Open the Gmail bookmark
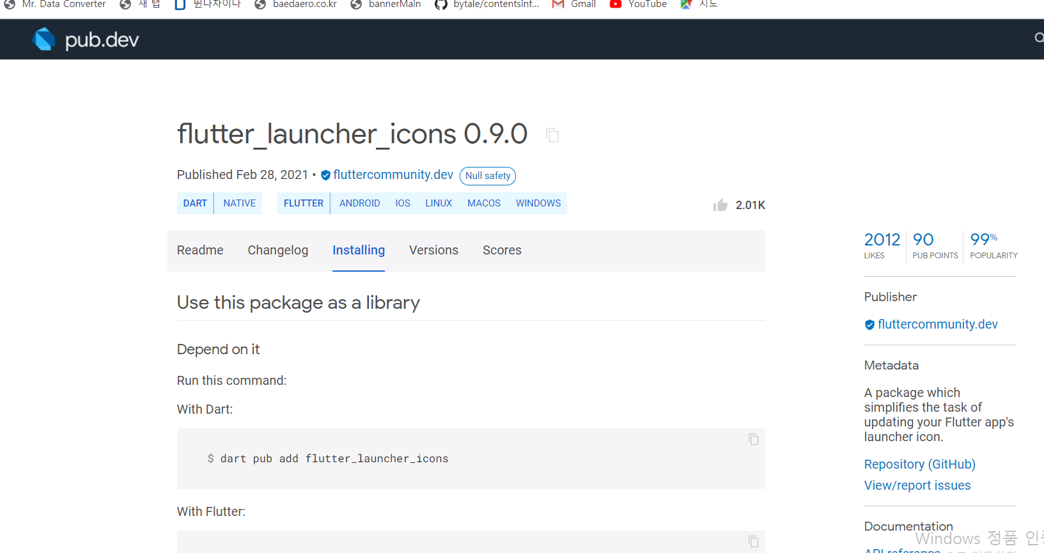 coord(573,4)
